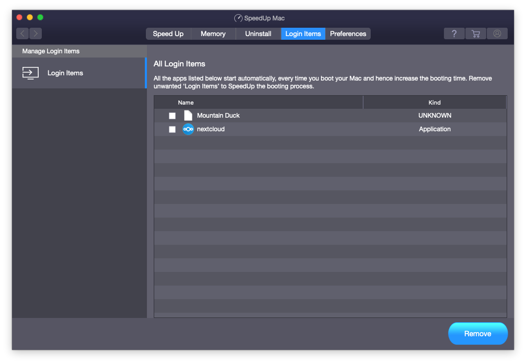The height and width of the screenshot is (364, 526).
Task: Click the back navigation arrow
Action: pyautogui.click(x=22, y=33)
